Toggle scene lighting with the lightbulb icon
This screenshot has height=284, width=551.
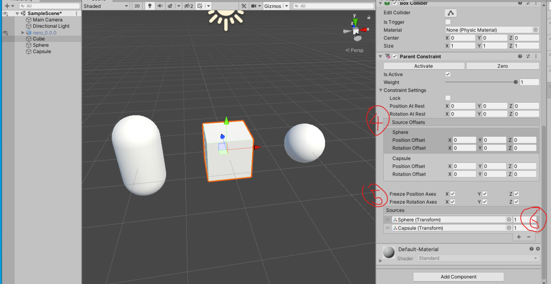(149, 6)
